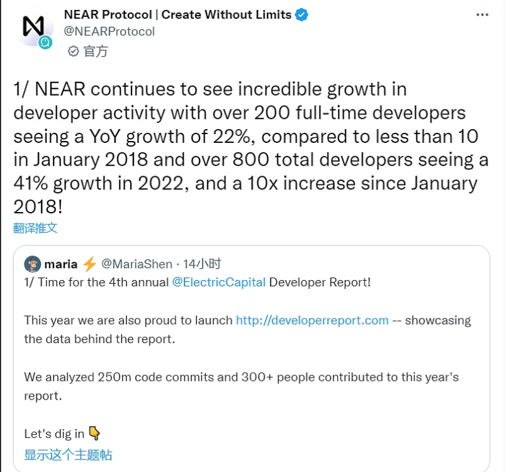Image resolution: width=511 pixels, height=472 pixels.
Task: Click 翻译推文 to translate the tweet
Action: pos(35,228)
